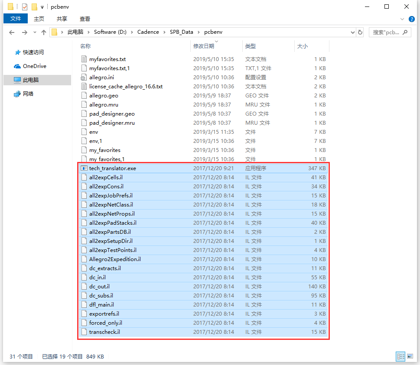Sort by 大小 column header
Image resolution: width=420 pixels, height=365 pixels.
coord(303,46)
